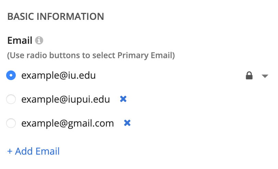Click the plus sign before Add Email
Screen dimensions: 278x169
10,151
